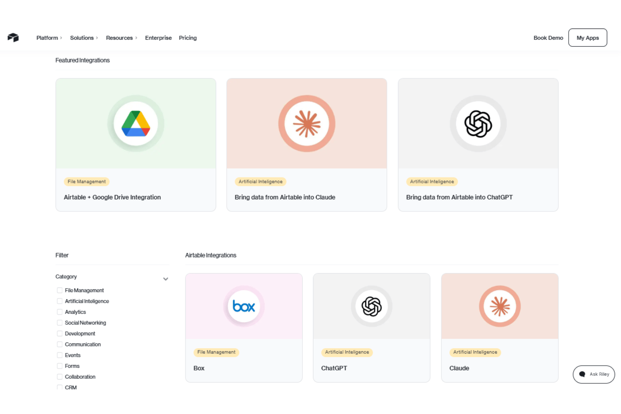621x414 pixels.
Task: Enable the Analytics filter checkbox
Action: (x=60, y=312)
